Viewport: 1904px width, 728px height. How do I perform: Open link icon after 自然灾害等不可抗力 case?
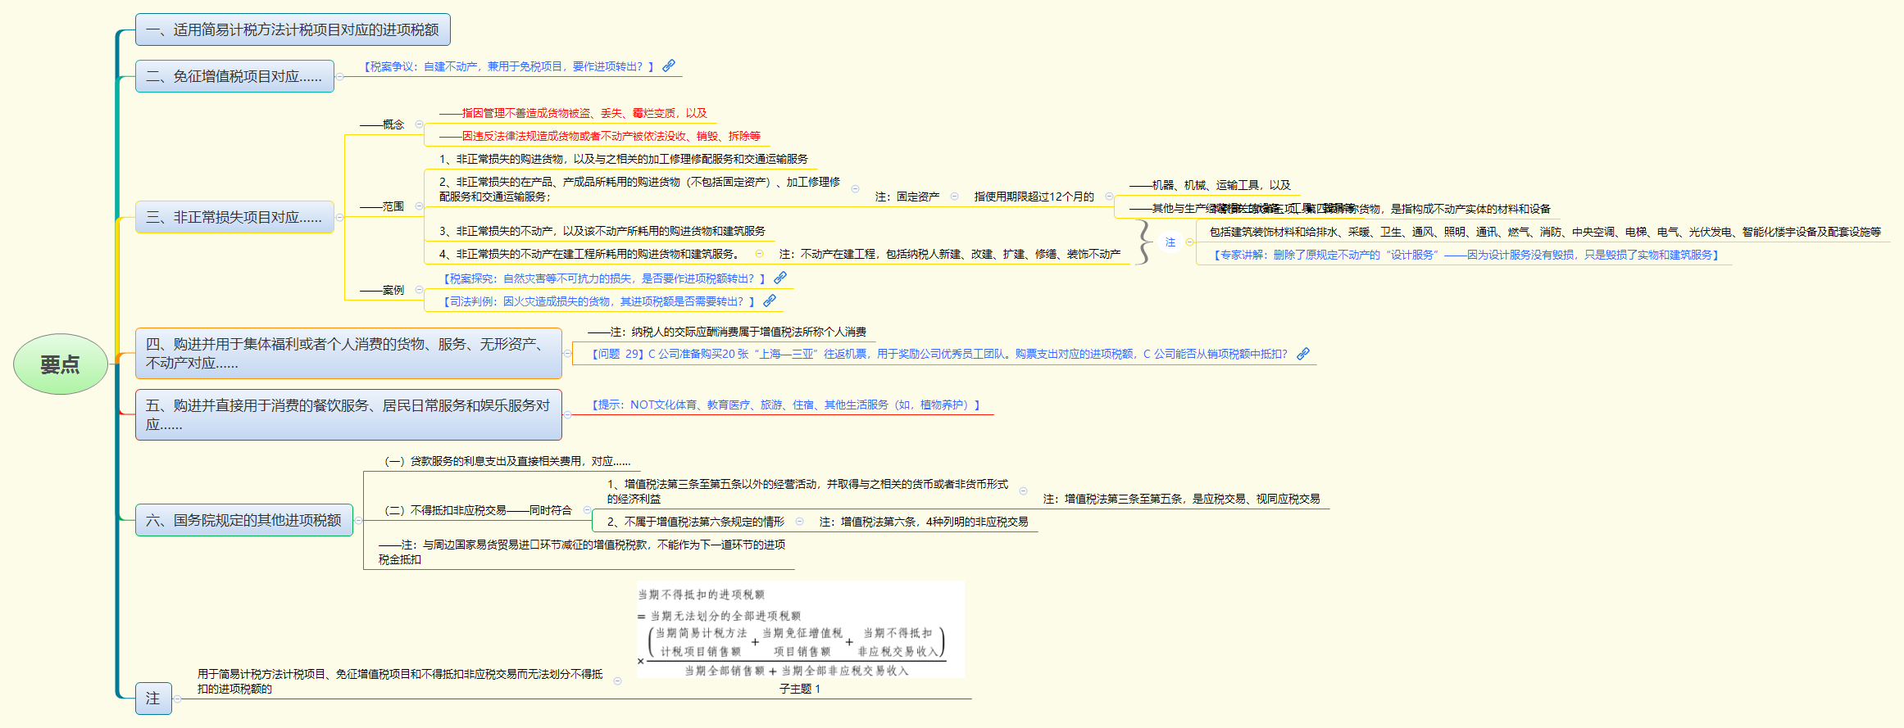[x=780, y=278]
